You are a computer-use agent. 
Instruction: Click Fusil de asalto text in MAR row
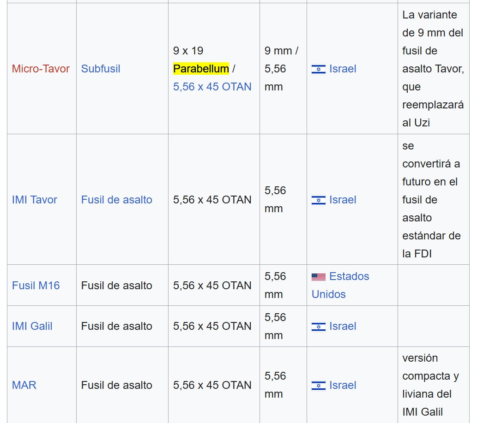pyautogui.click(x=116, y=385)
